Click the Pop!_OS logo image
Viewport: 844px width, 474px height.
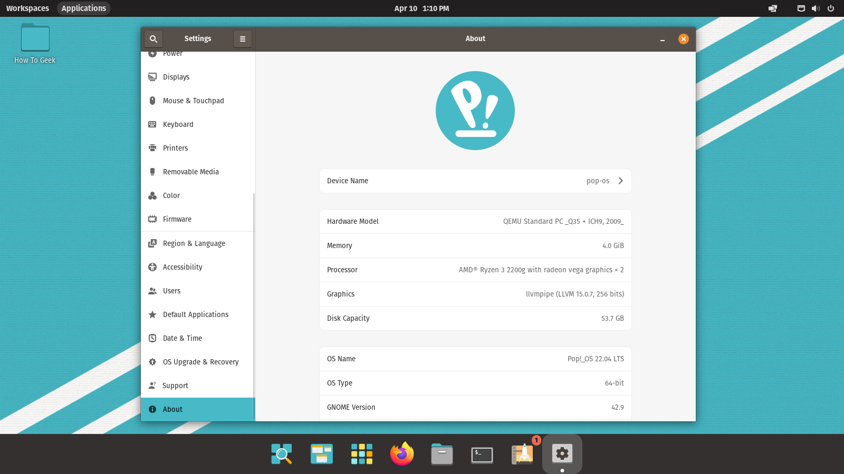tap(475, 111)
